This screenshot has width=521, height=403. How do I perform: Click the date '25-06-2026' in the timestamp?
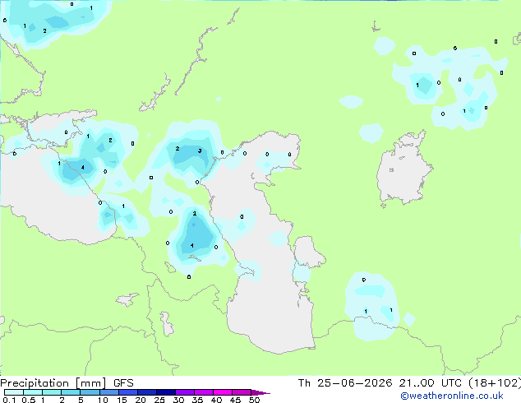click(x=354, y=383)
